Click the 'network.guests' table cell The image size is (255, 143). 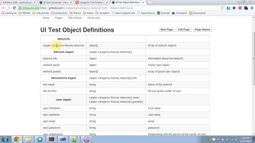point(64,71)
